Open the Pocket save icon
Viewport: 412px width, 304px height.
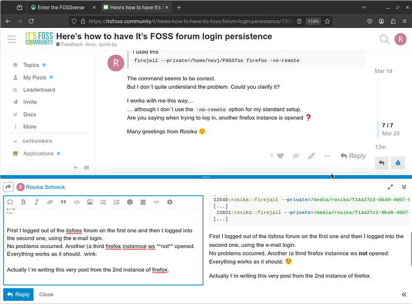(x=369, y=21)
